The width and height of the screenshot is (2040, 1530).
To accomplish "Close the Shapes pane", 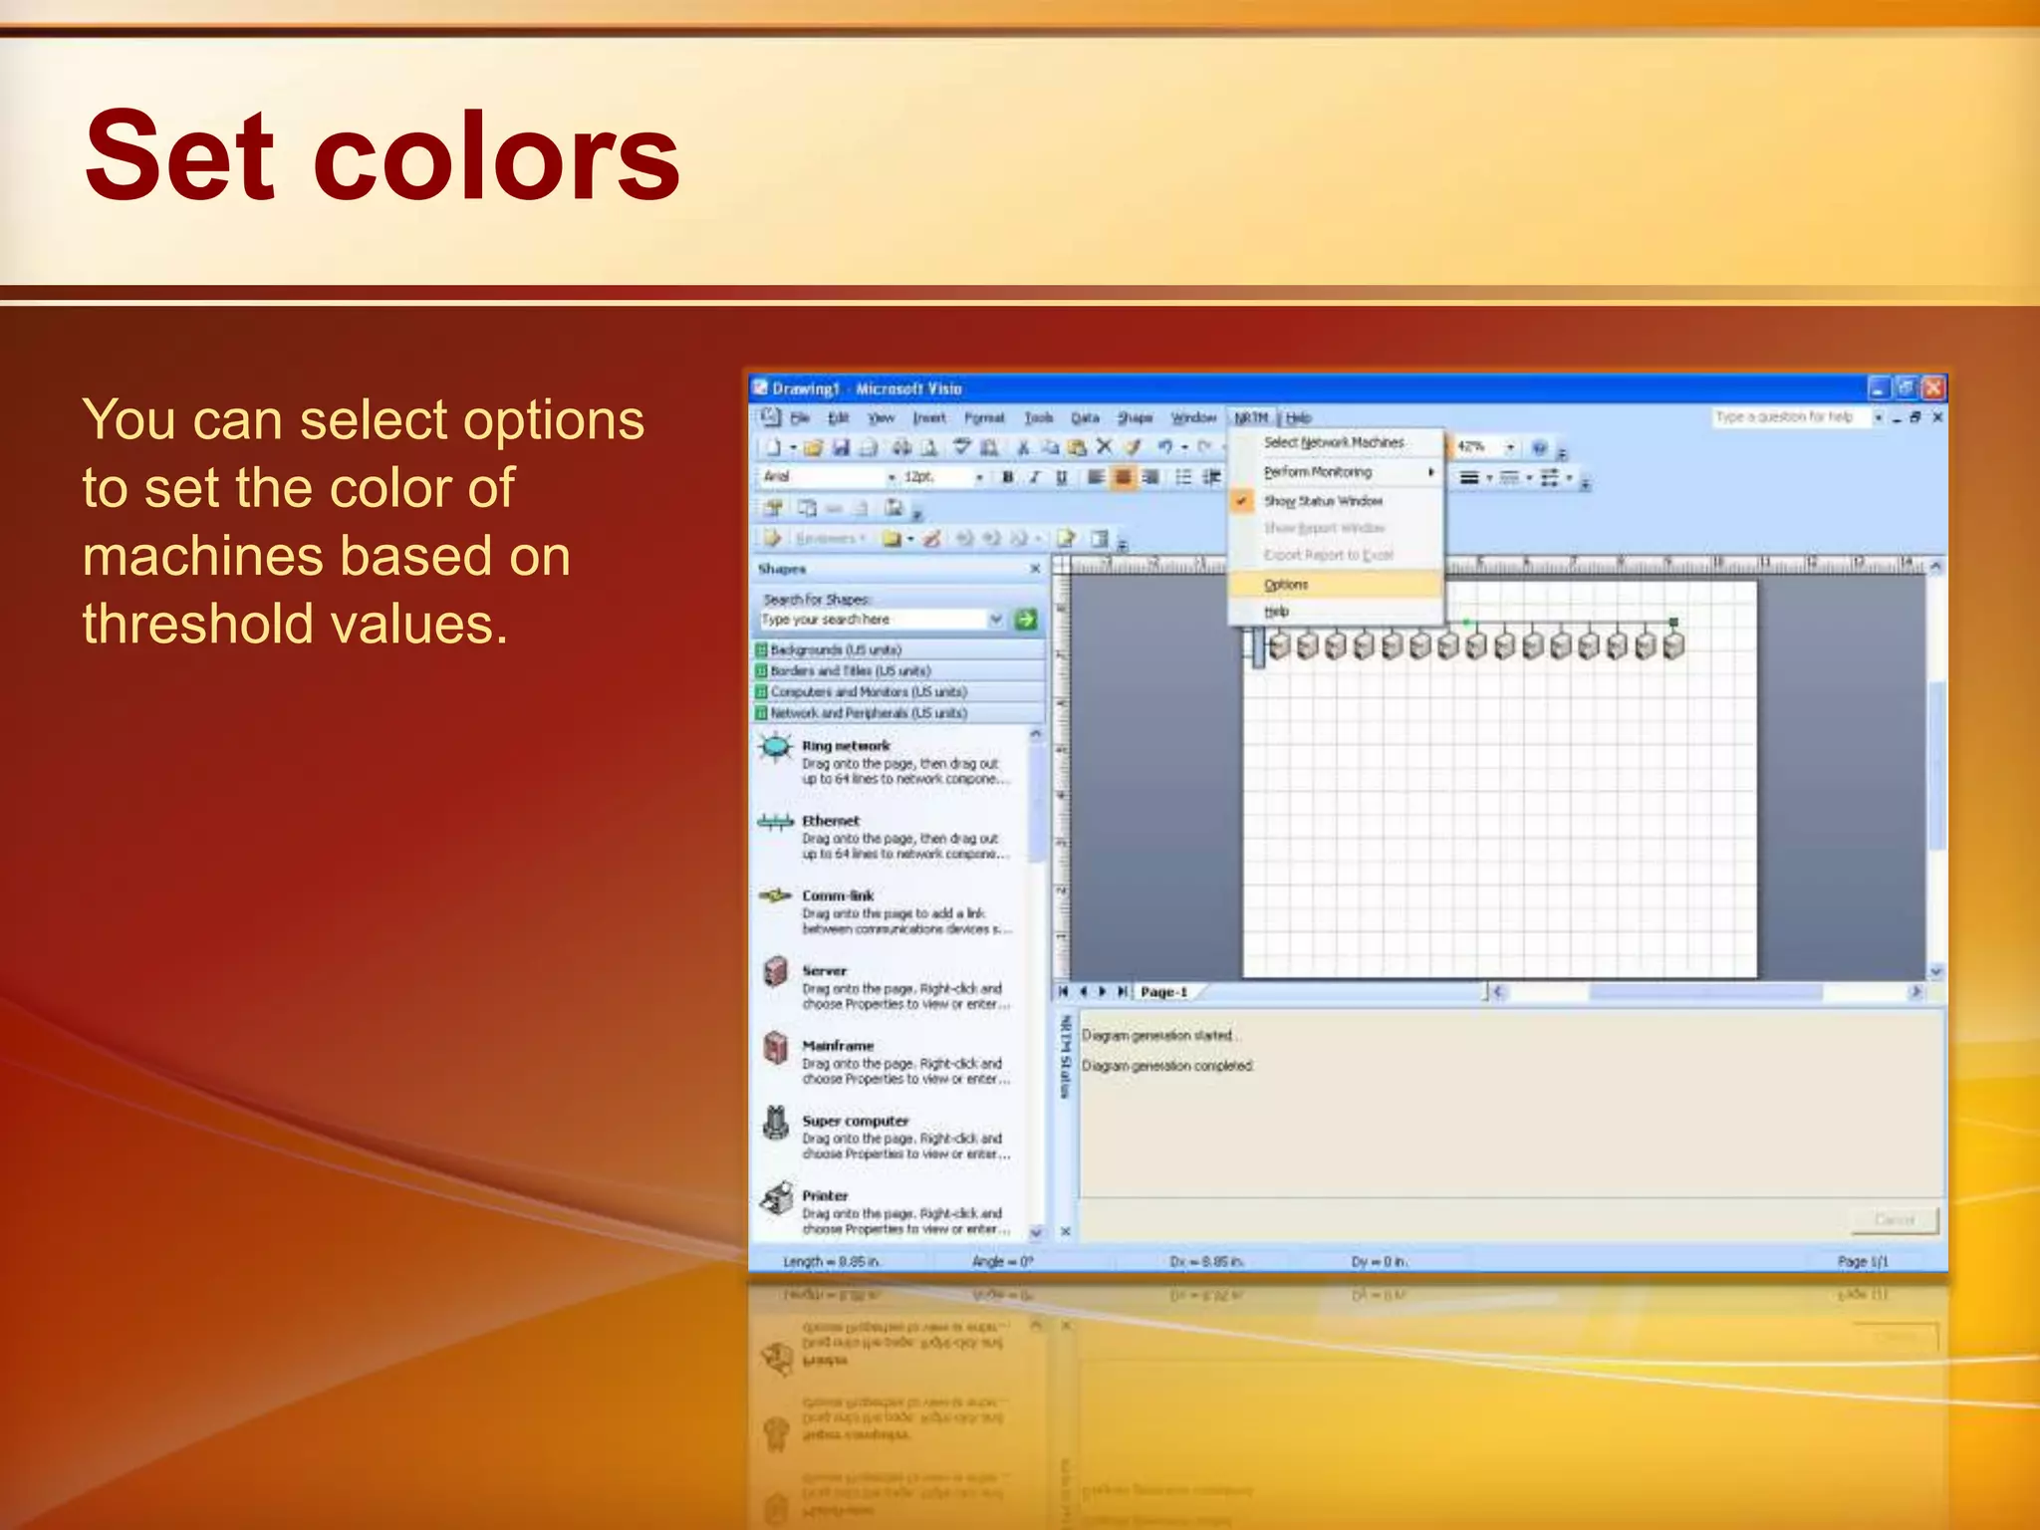I will [x=1035, y=569].
